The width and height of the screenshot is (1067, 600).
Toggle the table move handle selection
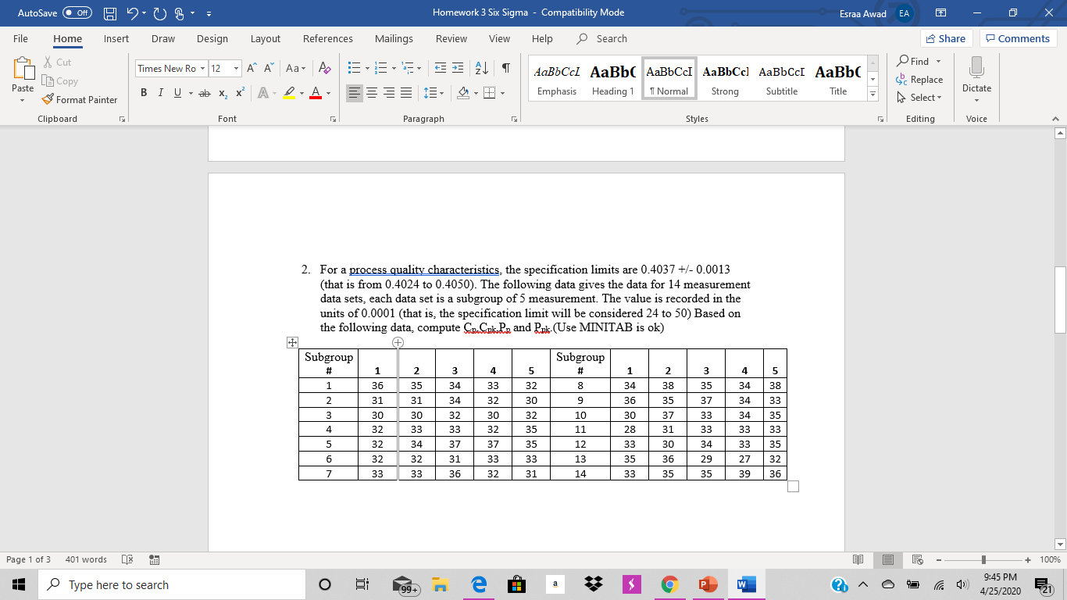[x=291, y=343]
